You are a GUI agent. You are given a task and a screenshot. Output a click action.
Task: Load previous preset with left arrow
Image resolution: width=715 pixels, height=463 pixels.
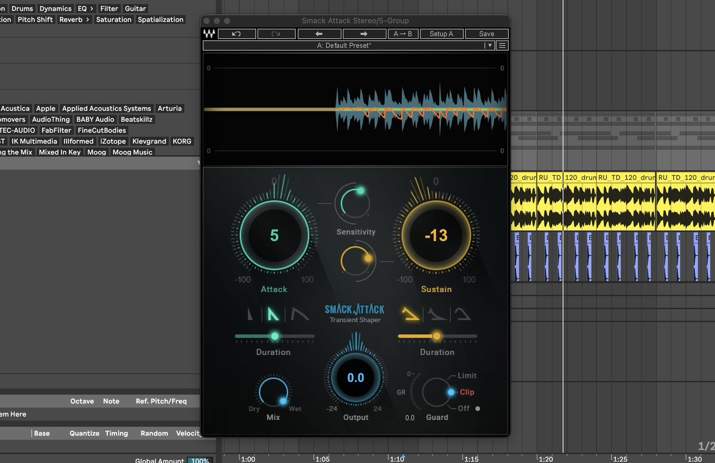click(319, 34)
